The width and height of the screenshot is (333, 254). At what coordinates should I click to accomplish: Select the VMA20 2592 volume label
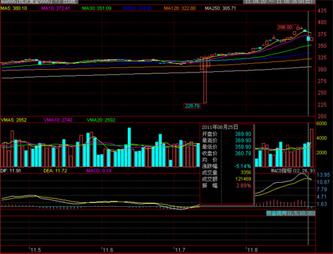click(x=101, y=120)
